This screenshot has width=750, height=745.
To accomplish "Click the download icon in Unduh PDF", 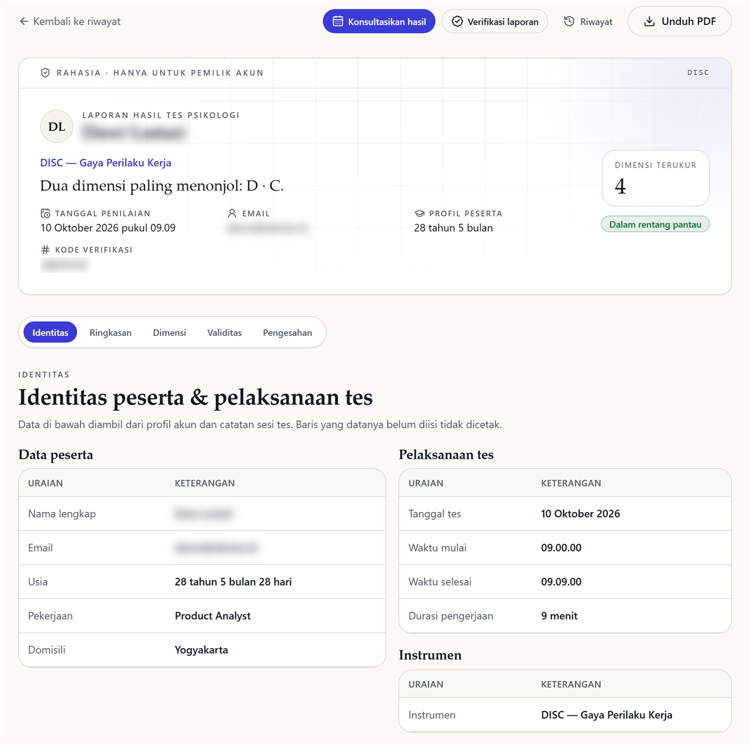I will click(x=649, y=21).
